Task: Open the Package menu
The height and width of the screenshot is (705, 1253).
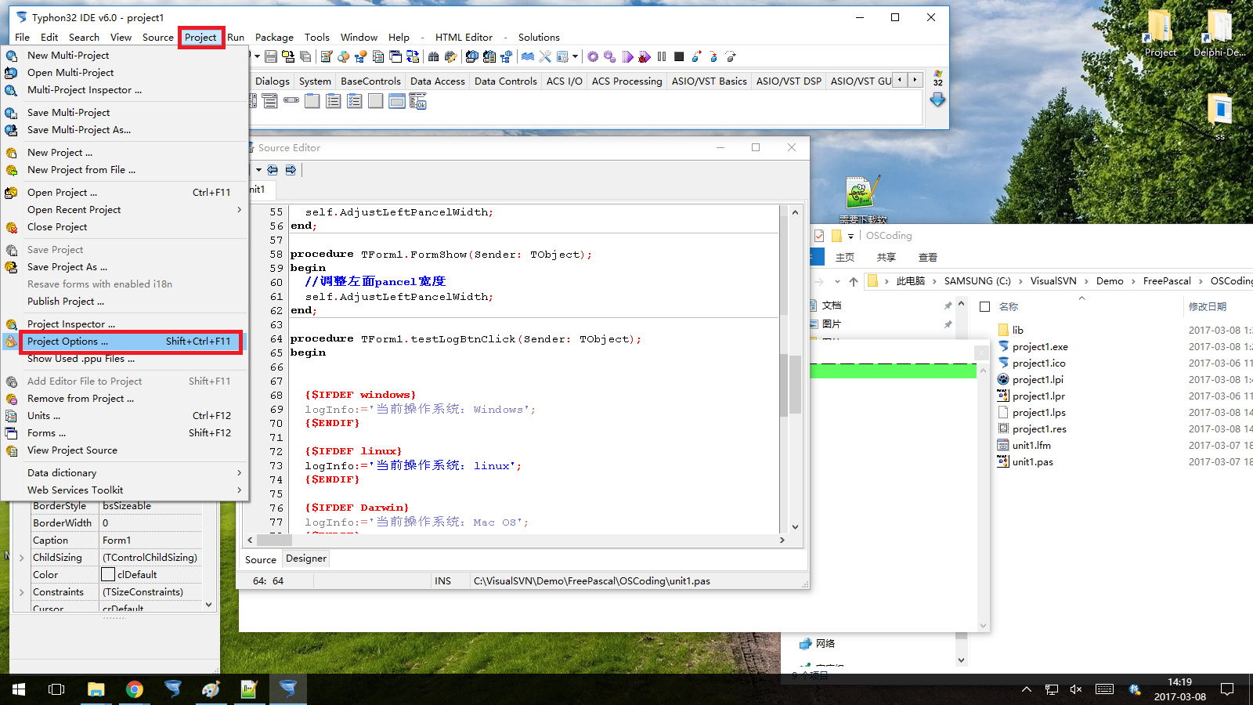Action: click(x=274, y=37)
